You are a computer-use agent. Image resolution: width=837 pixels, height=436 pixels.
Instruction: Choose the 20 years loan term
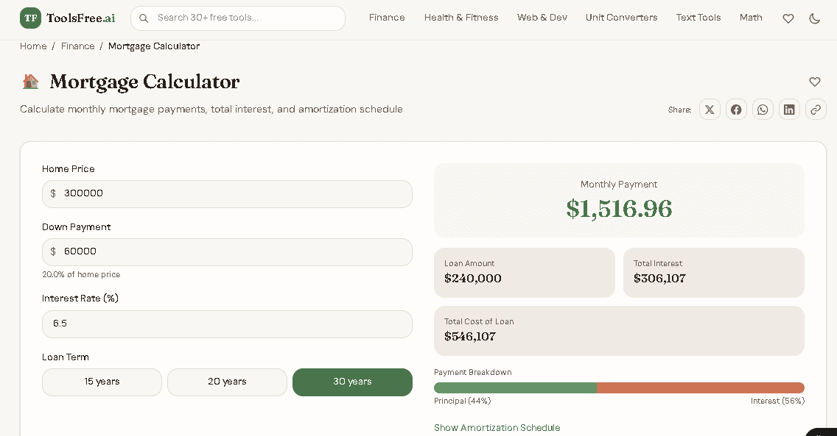tap(227, 382)
